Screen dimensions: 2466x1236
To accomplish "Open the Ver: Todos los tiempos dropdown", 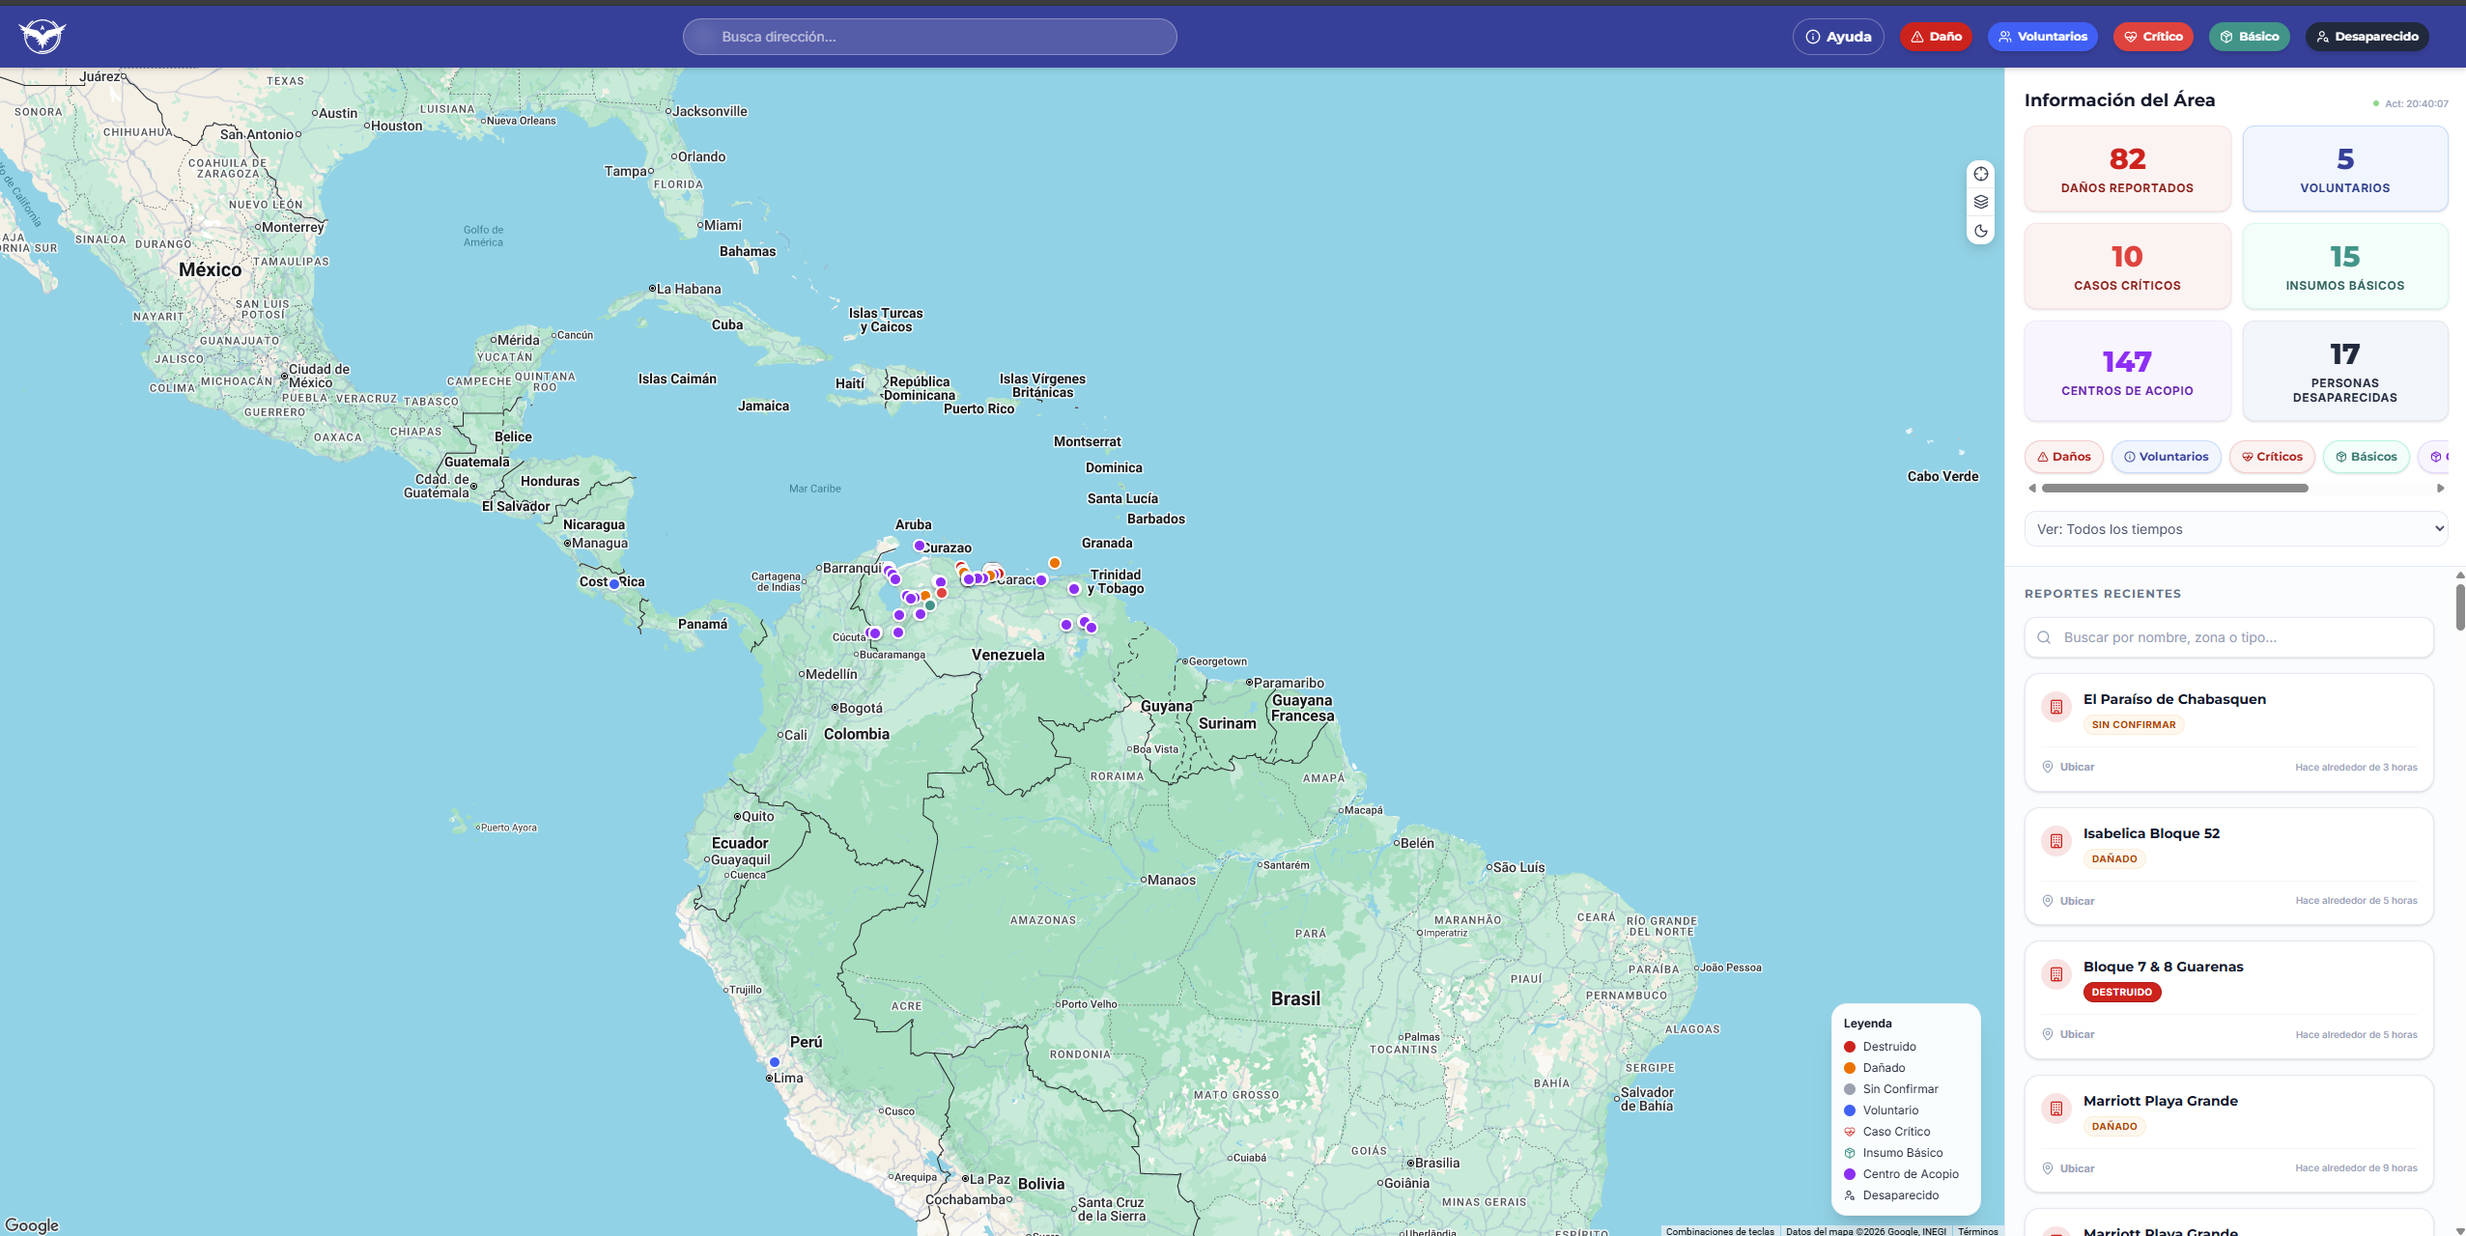I will coord(2236,529).
